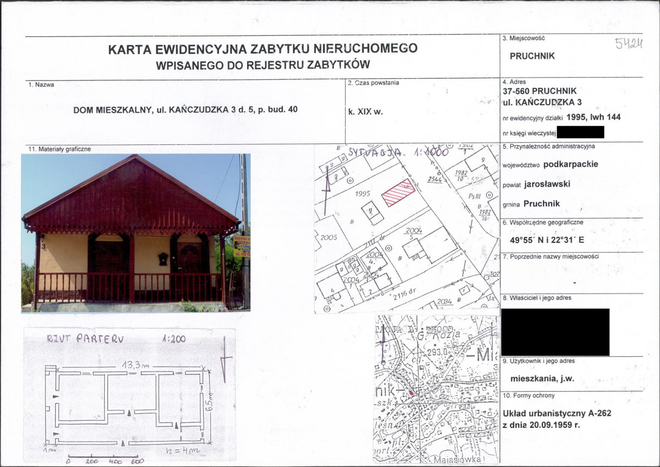Click the north arrow beside floor plan
This screenshot has width=660, height=467.
pos(226,359)
